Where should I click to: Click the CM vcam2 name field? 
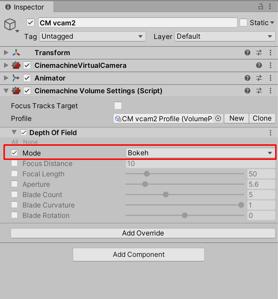pos(138,23)
